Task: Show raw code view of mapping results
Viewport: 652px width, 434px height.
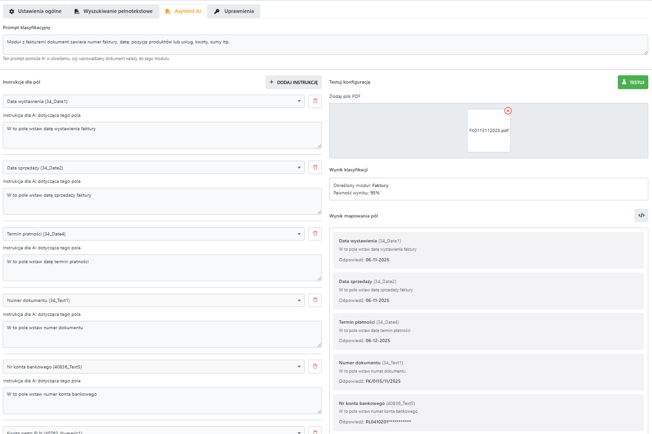Action: coord(641,216)
